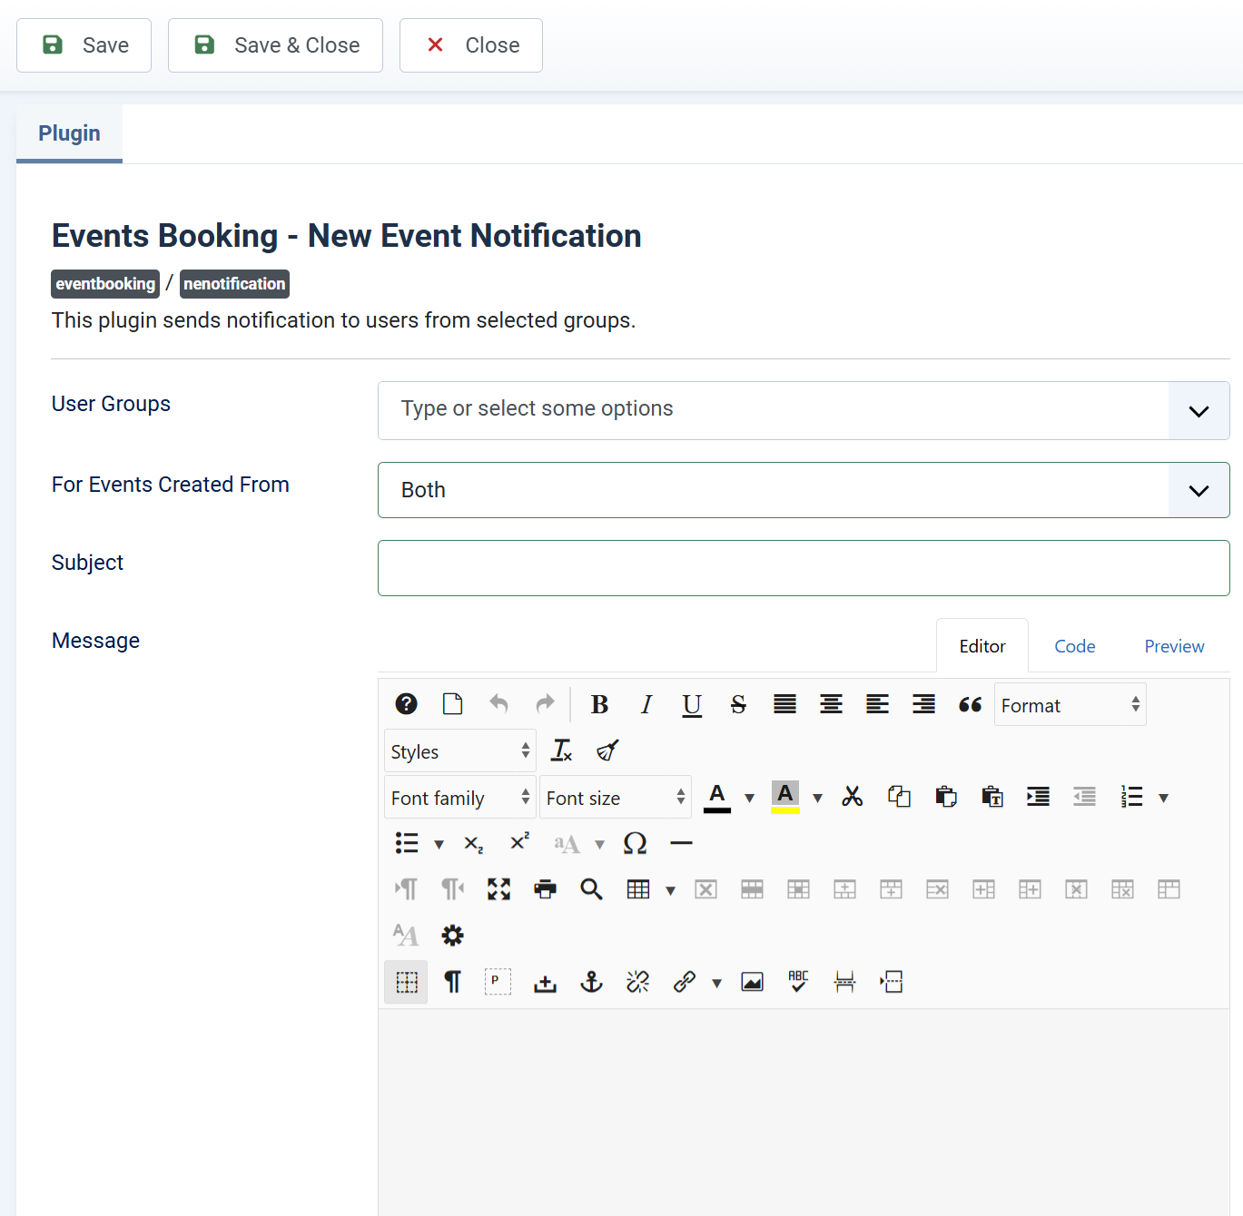Open the For Events Created From dropdown
This screenshot has width=1243, height=1216.
pos(804,490)
